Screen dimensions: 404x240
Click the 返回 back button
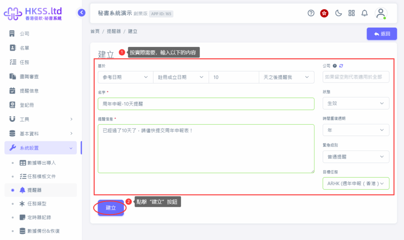382,34
